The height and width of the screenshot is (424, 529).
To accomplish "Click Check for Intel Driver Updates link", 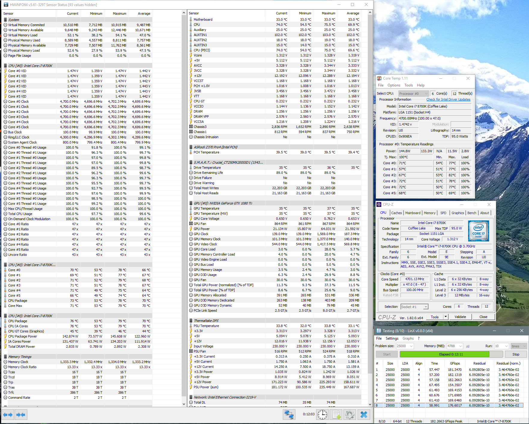I will coord(448,100).
